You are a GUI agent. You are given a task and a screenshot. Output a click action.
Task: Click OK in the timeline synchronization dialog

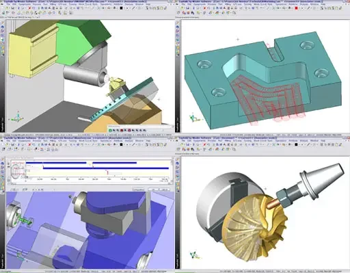click(153, 190)
